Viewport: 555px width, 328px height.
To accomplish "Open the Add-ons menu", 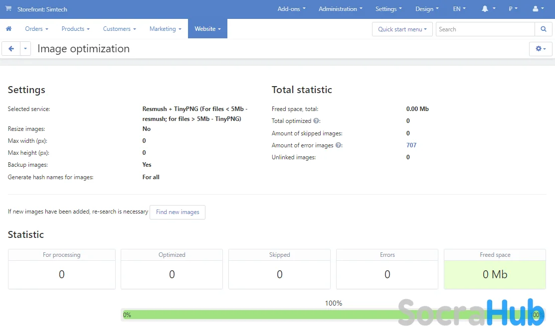I will coord(291,9).
